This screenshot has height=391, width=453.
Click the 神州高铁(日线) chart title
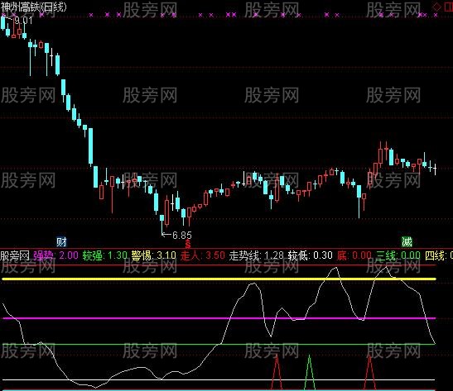[x=33, y=7]
